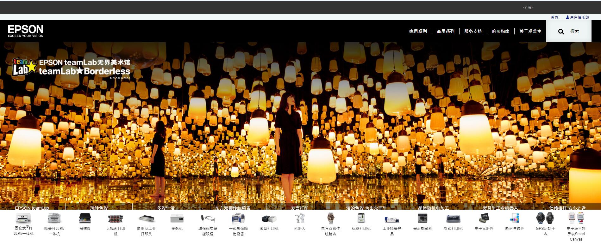
Task: Click the <广告> ad label at top
Action: [528, 7]
